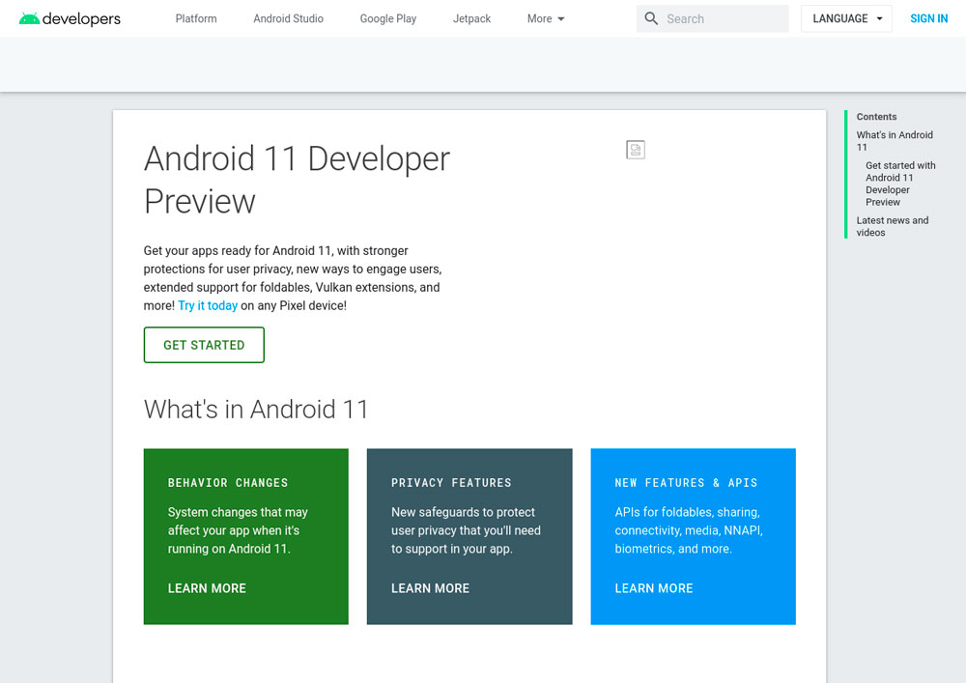This screenshot has width=966, height=683.
Task: Learn more on Behavior Changes card
Action: (207, 588)
